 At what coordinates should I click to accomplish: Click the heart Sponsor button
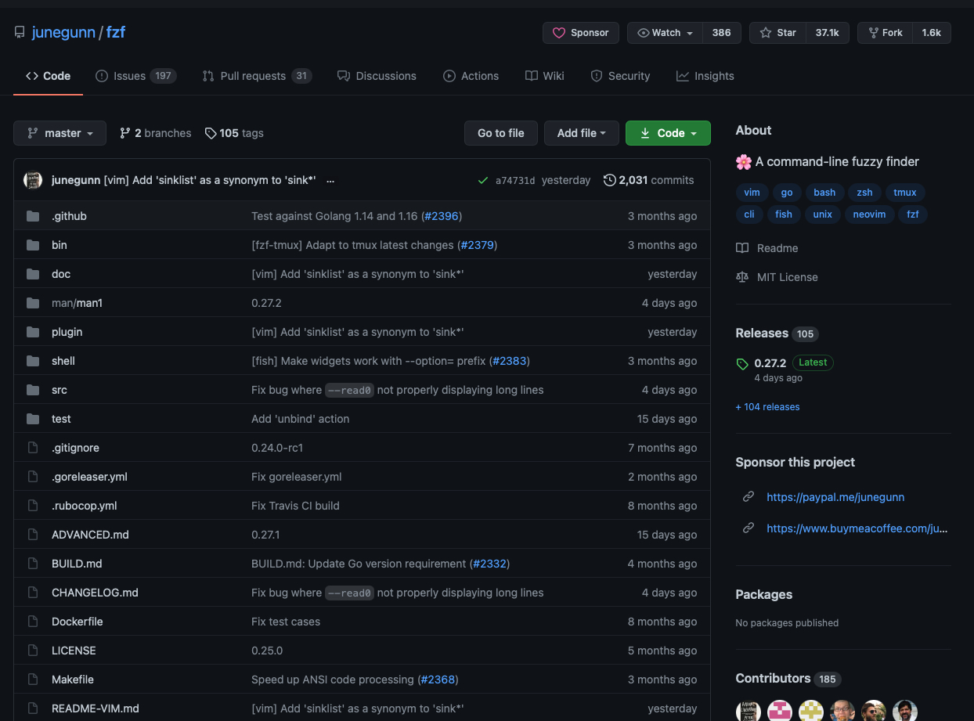pyautogui.click(x=580, y=33)
